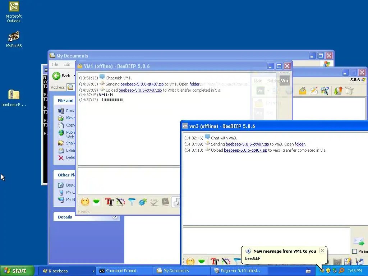Pick font color icon in VM1 chat toolbar
The width and height of the screenshot is (368, 276).
[x=121, y=202]
